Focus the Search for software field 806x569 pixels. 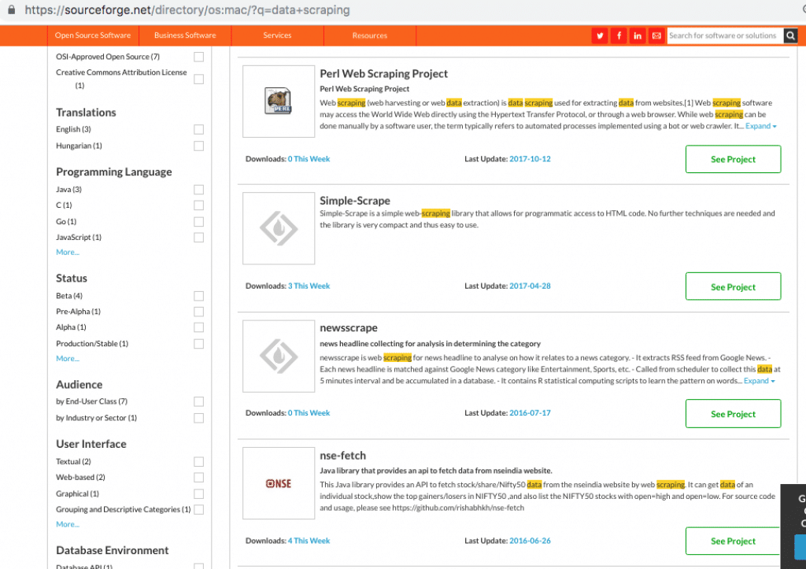click(x=725, y=35)
